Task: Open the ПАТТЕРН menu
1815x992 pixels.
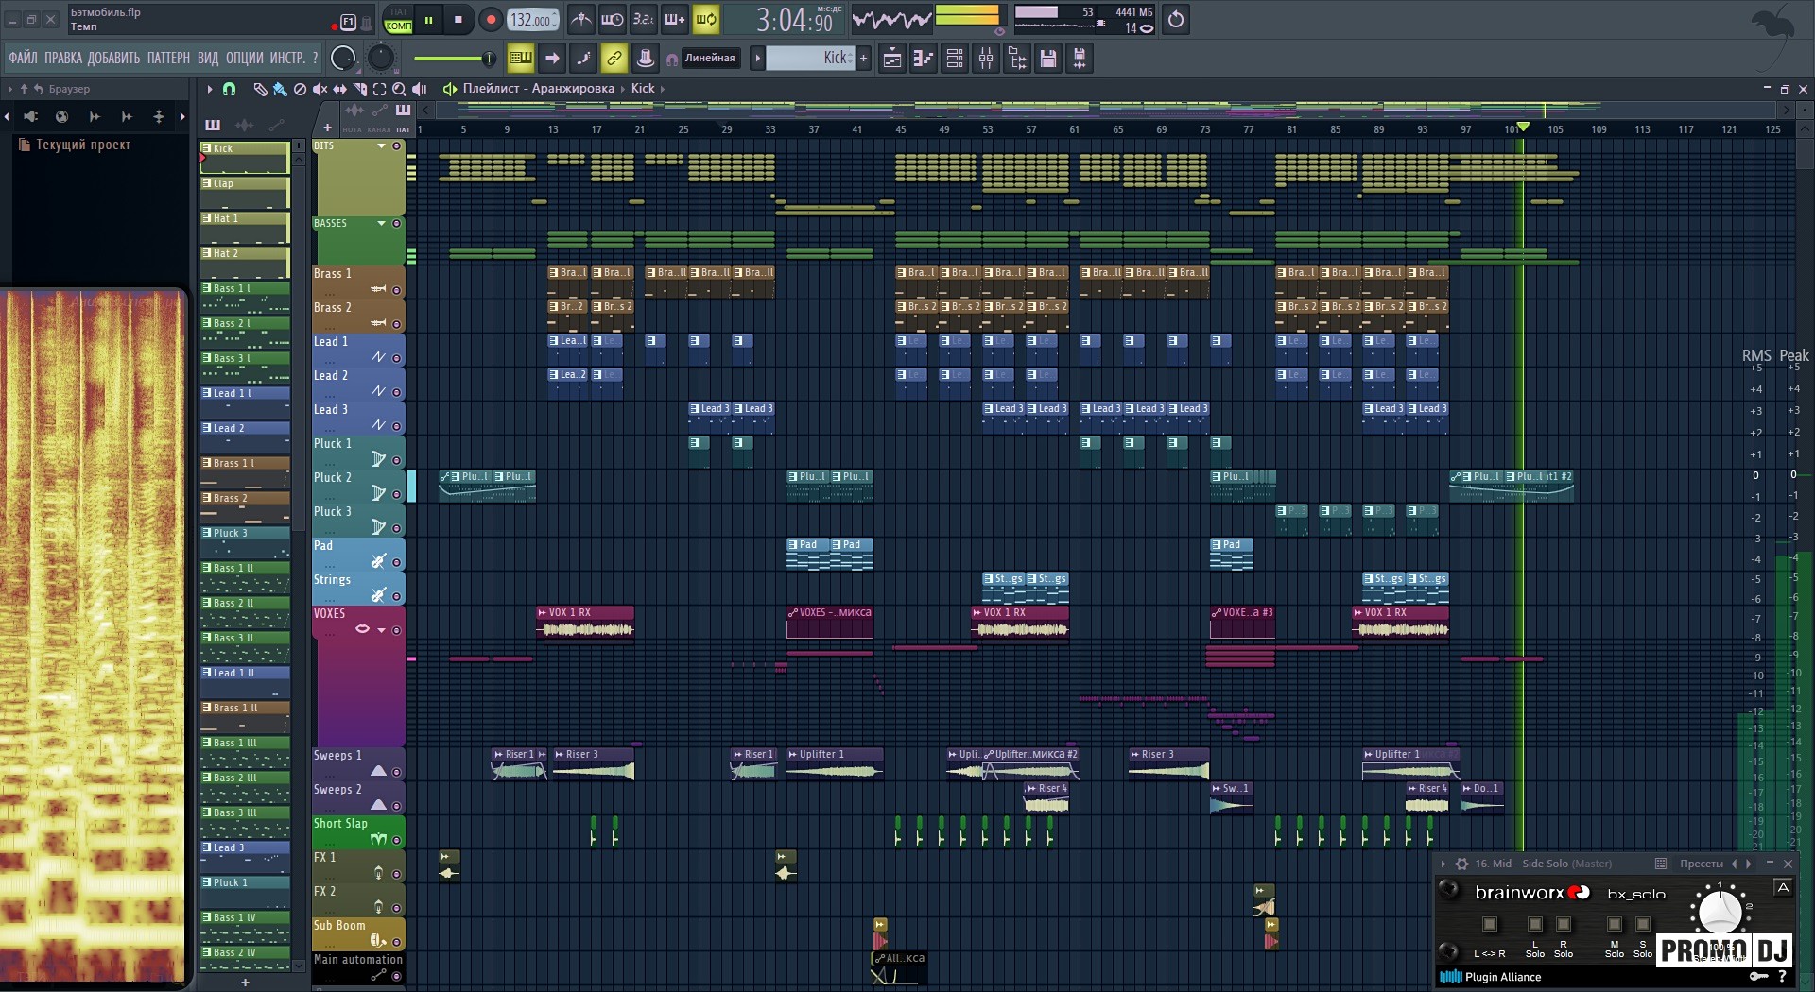Action: coord(168,59)
